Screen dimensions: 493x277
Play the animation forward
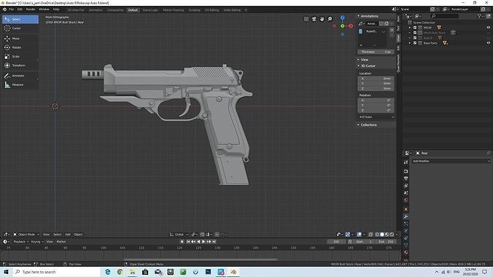point(203,242)
